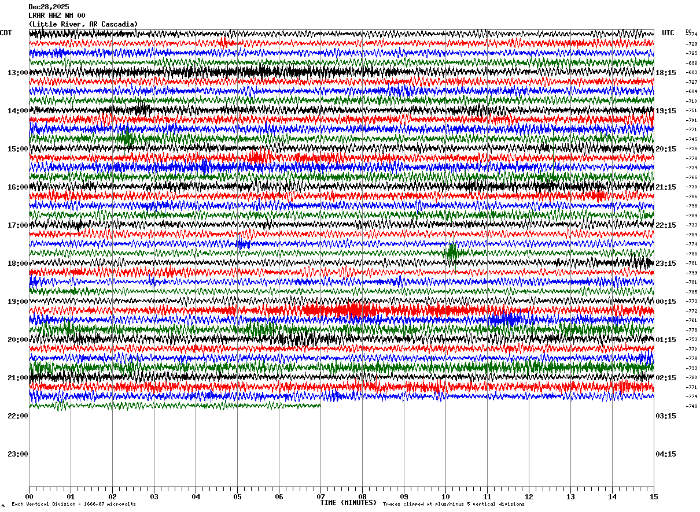Select minute tick label 13 on time axis

(570, 497)
